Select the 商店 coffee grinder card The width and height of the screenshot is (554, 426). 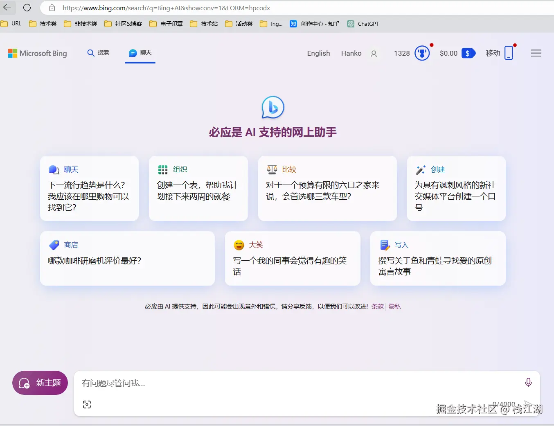(x=127, y=258)
